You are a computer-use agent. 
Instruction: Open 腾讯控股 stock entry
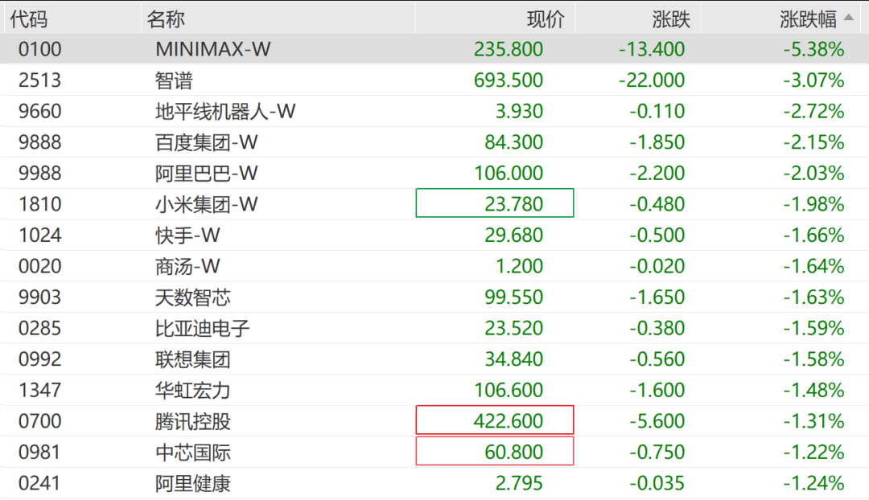[x=193, y=422]
